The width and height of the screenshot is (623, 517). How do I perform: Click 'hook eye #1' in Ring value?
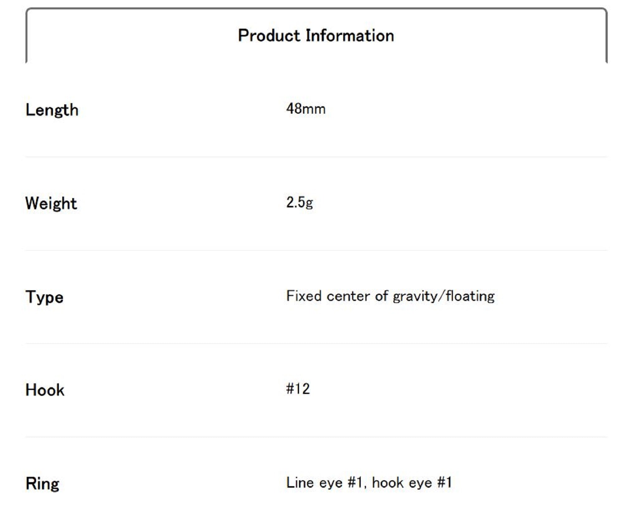tap(412, 483)
